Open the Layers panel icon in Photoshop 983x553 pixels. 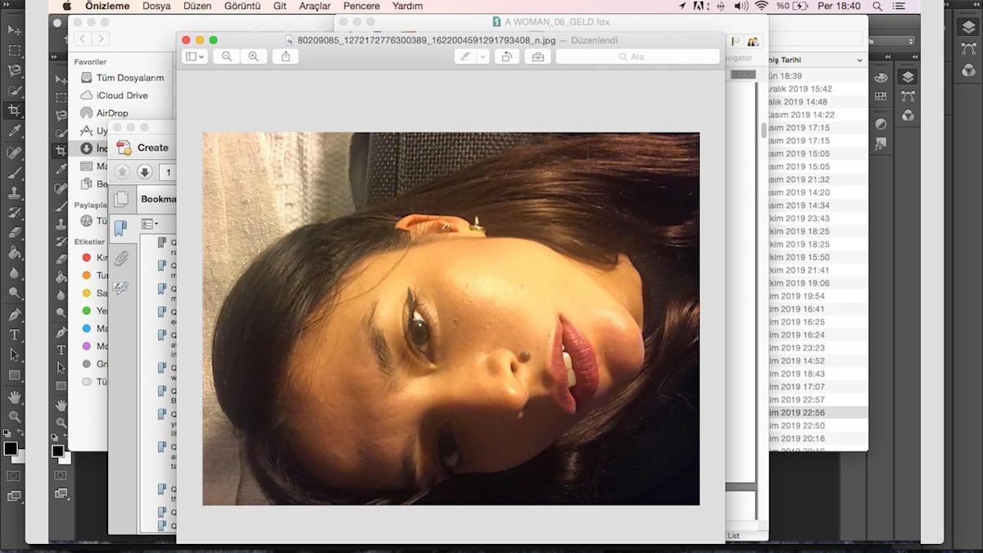point(968,27)
